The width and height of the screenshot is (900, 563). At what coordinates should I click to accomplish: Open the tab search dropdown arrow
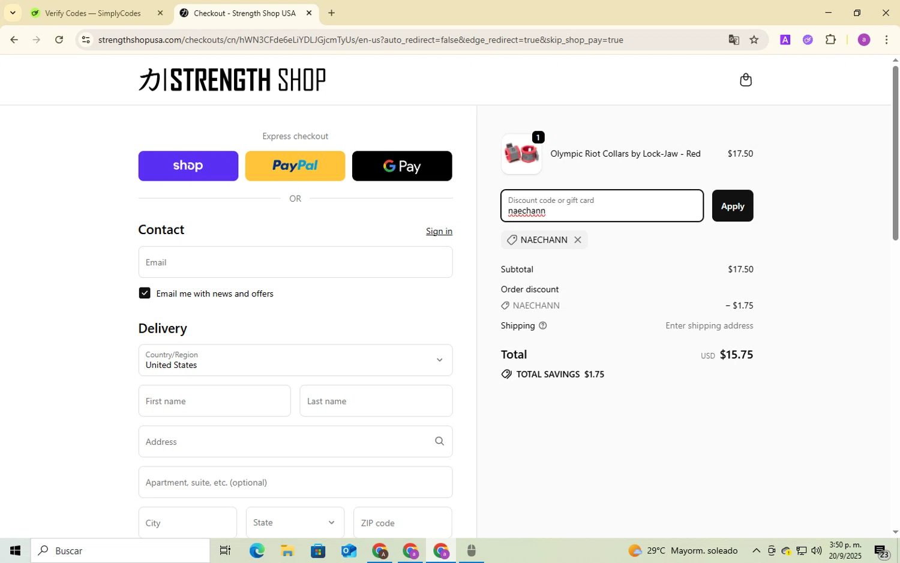(13, 13)
